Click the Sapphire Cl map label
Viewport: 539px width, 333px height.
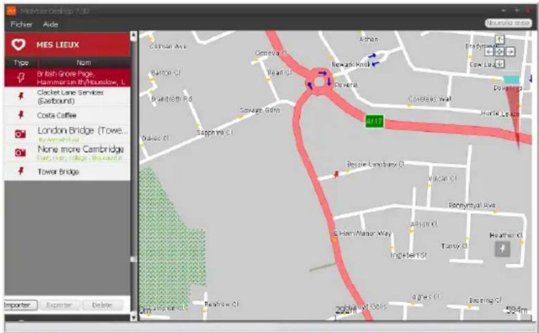[215, 133]
